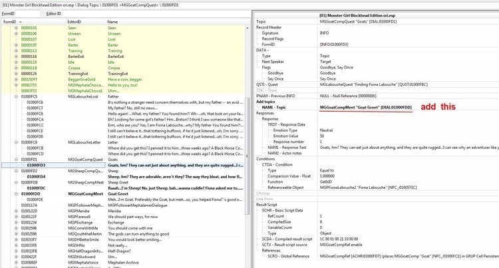Collapse the 01000FC5 MGLaboucheLost topic
The image size is (499, 268).
click(x=16, y=96)
